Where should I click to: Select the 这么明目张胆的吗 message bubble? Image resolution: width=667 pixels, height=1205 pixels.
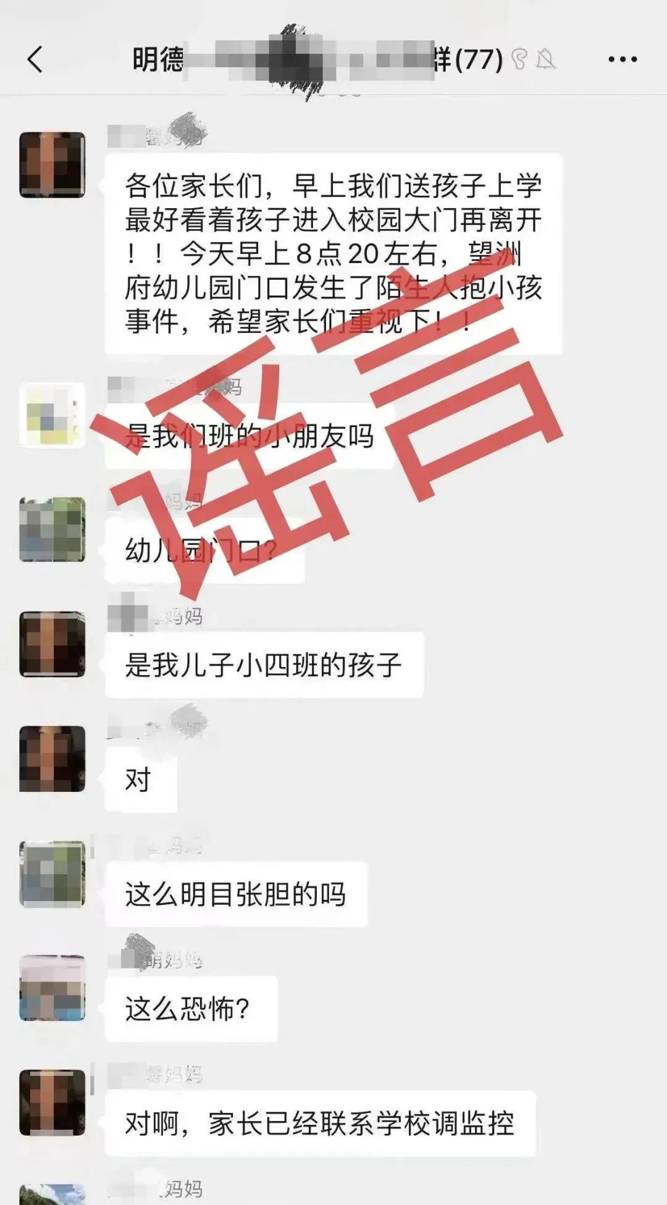click(236, 894)
